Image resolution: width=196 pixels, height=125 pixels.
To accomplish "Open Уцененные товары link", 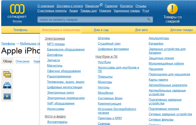I will (127, 11).
